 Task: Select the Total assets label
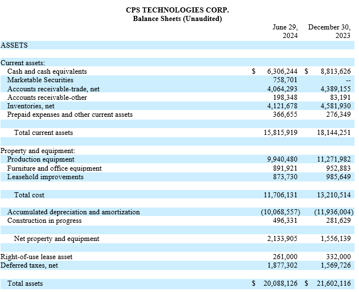click(x=25, y=283)
